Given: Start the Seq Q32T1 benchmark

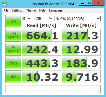Looking at the screenshot, I should tap(13, 35).
